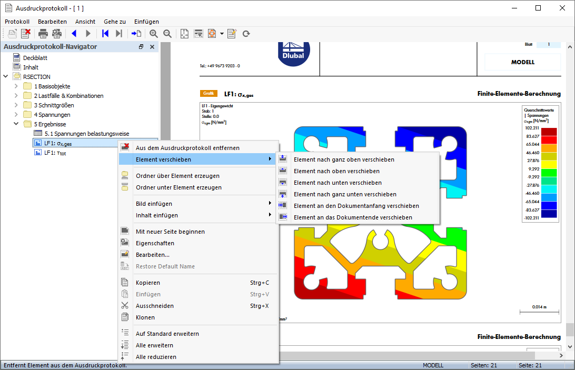Choose Auf Standard erweitern

(198, 334)
